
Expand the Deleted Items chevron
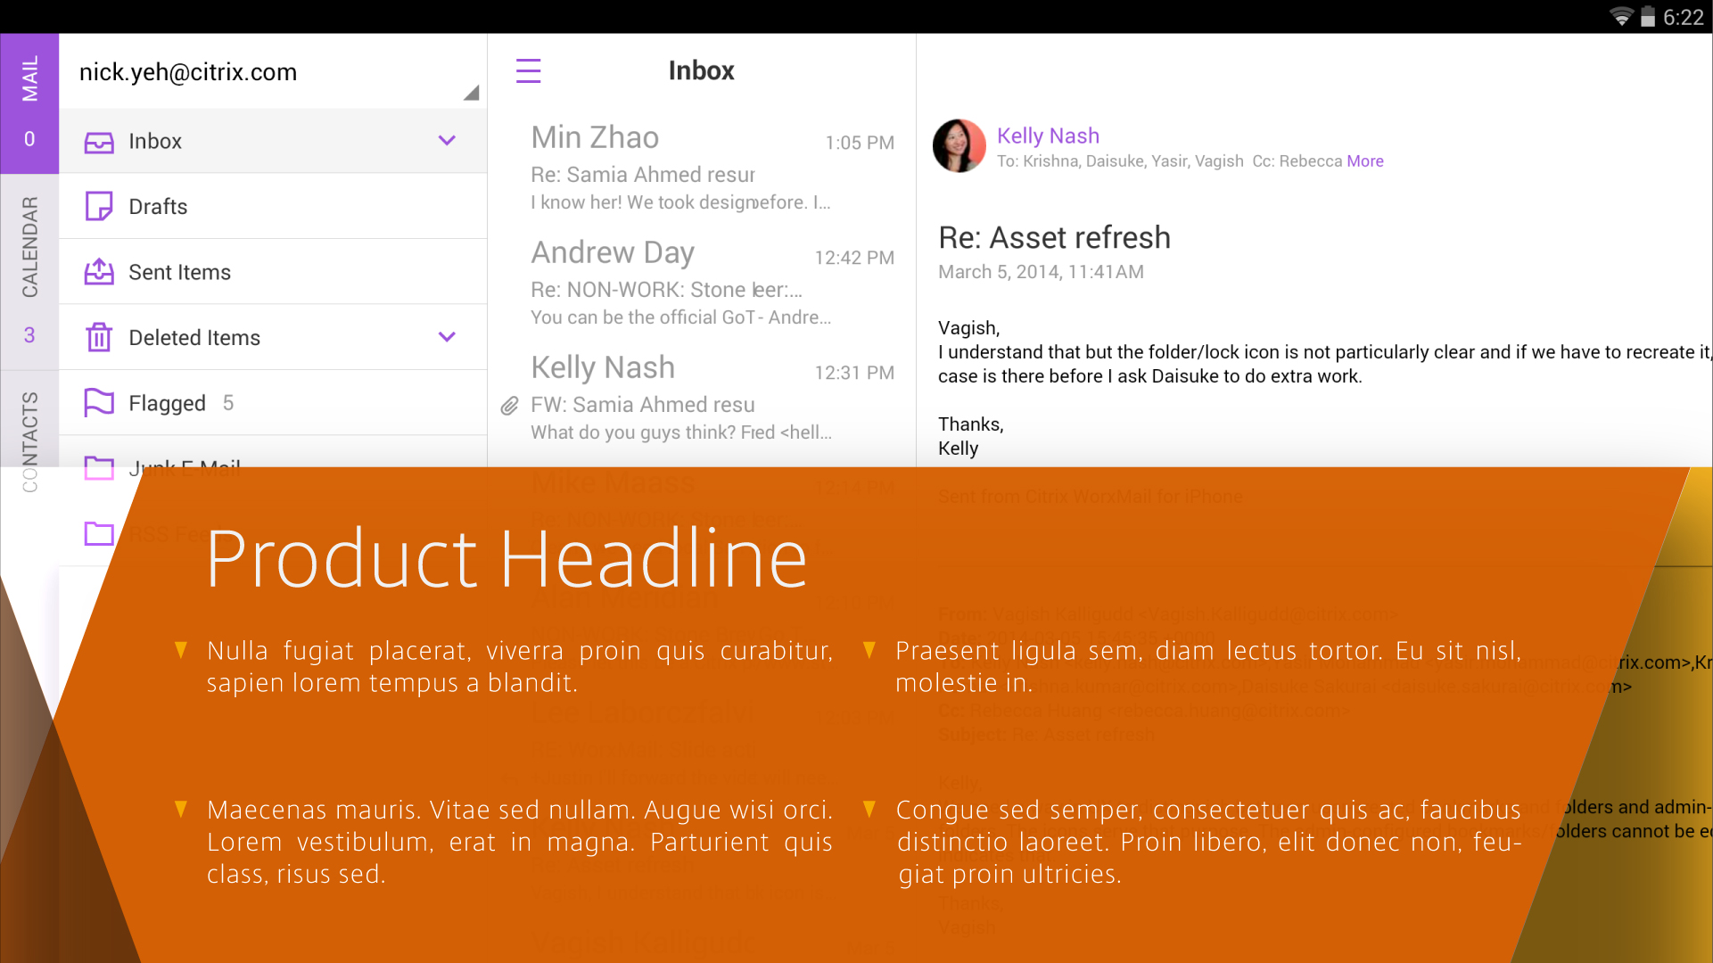pyautogui.click(x=447, y=337)
